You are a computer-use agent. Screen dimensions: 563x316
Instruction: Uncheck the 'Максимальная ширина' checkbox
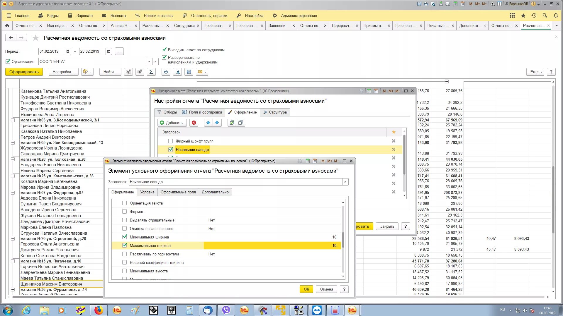point(125,245)
